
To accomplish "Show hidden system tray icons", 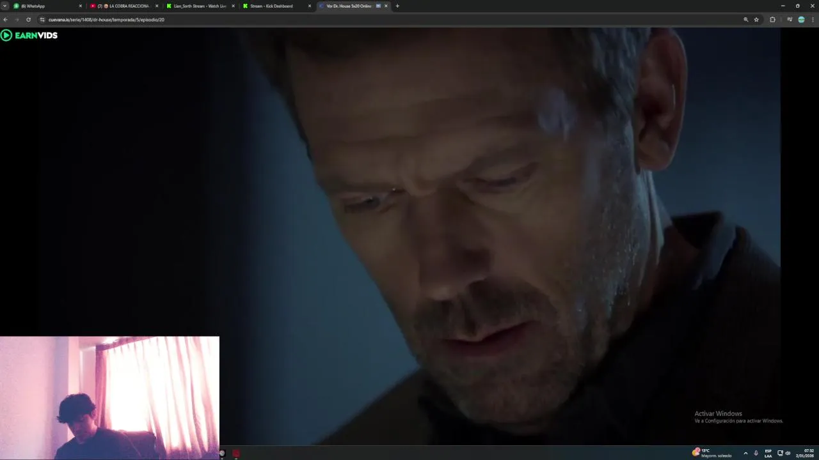I will [745, 453].
